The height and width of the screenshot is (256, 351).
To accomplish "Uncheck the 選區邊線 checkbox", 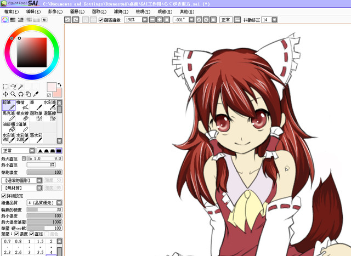I will 101,20.
